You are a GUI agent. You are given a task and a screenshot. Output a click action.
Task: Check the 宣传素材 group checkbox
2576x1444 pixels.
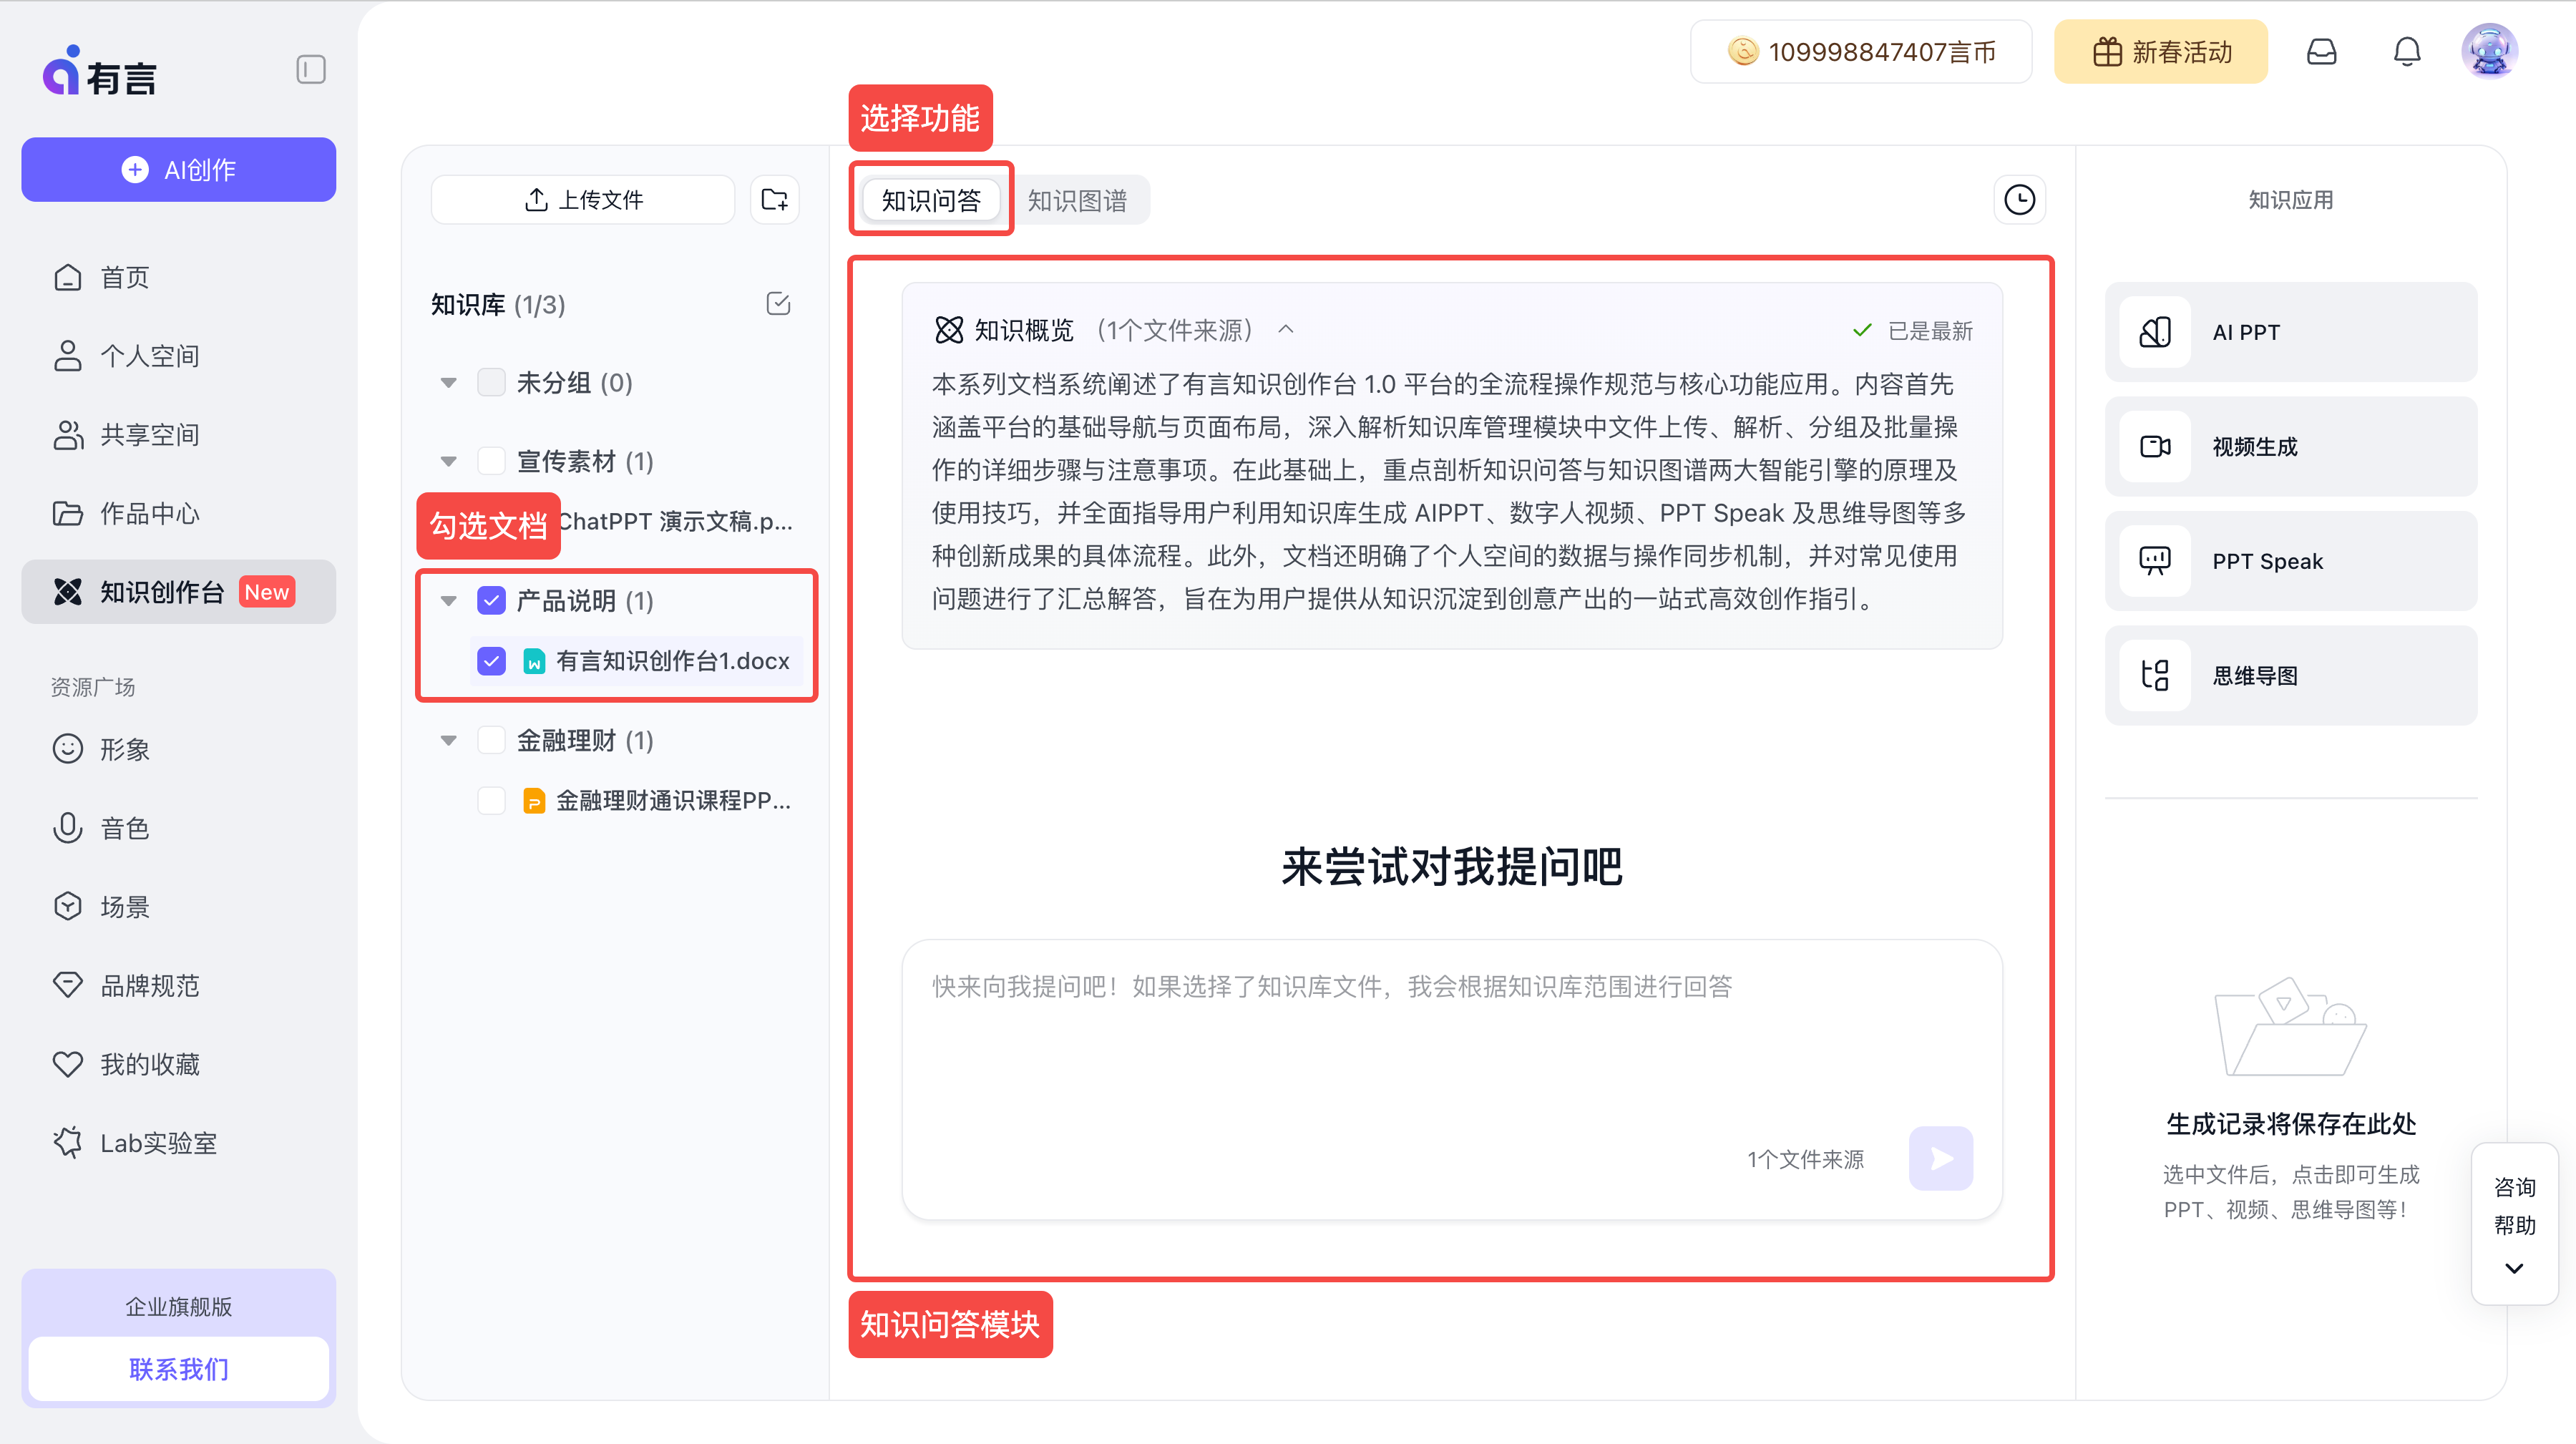pyautogui.click(x=491, y=460)
